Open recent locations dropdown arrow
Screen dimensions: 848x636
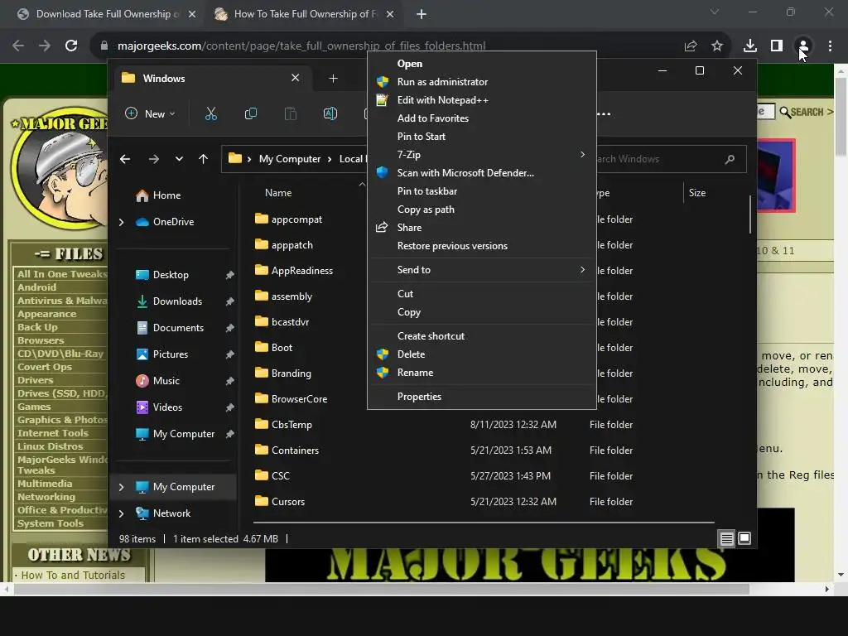pyautogui.click(x=179, y=159)
